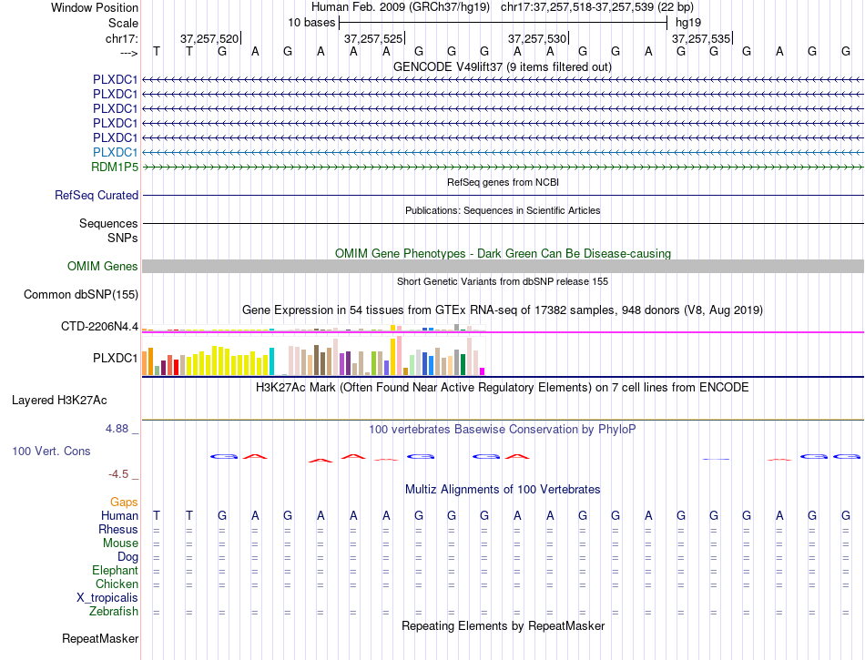Screen dimensions: 865x660
Task: Select the Dog alignment row label
Action: coord(127,557)
